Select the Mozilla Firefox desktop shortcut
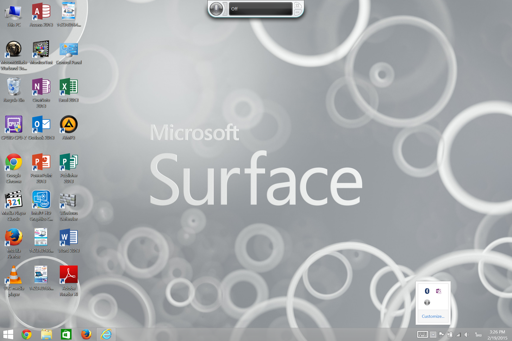The image size is (512, 341). (x=13, y=244)
